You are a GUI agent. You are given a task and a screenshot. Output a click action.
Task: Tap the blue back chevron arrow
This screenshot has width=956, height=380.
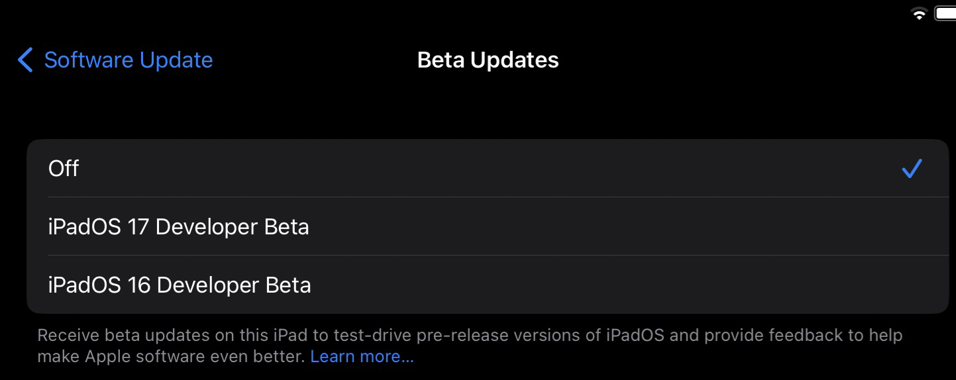[x=25, y=60]
